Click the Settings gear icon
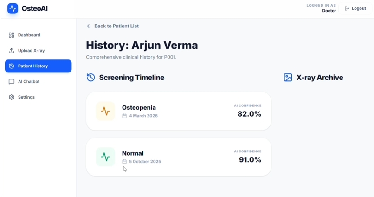Image resolution: width=374 pixels, height=197 pixels. click(12, 97)
